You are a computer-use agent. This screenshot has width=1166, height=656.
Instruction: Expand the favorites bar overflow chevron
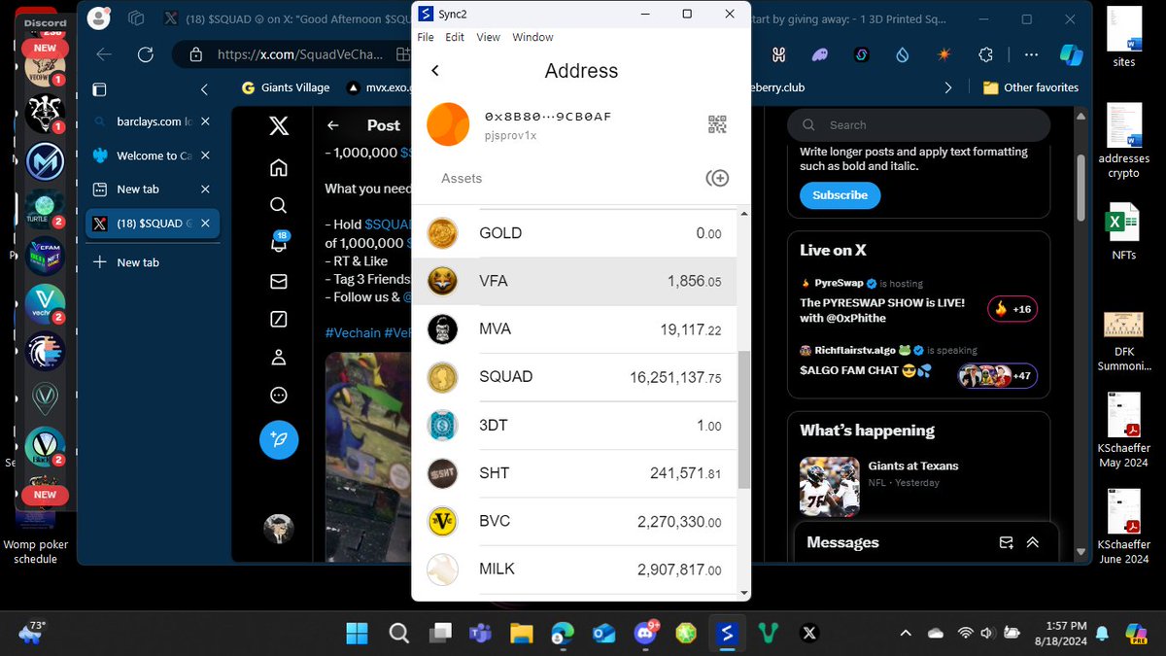coord(948,87)
